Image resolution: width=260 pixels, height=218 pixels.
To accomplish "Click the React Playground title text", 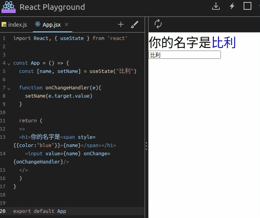I will (x=52, y=7).
